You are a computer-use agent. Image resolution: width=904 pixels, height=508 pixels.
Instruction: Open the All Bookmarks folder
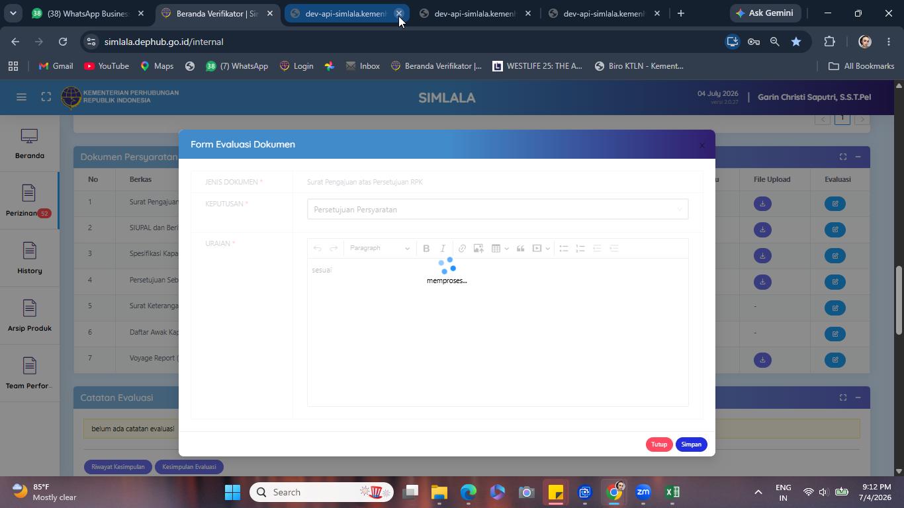[861, 66]
